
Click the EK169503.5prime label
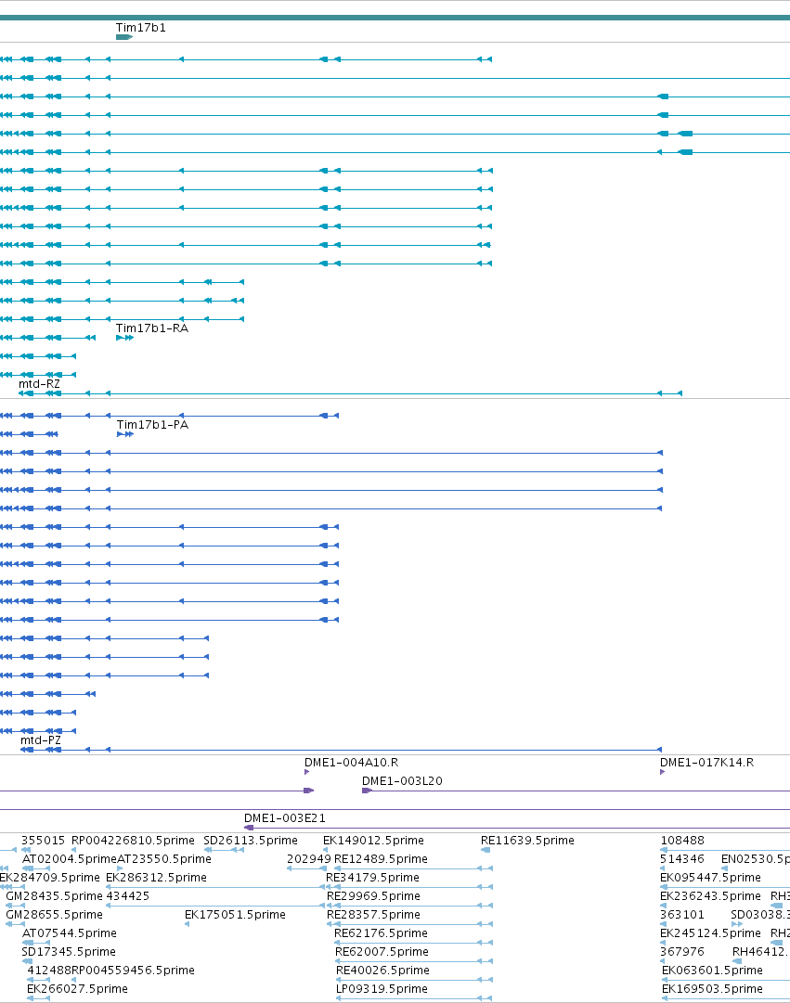pyautogui.click(x=713, y=989)
